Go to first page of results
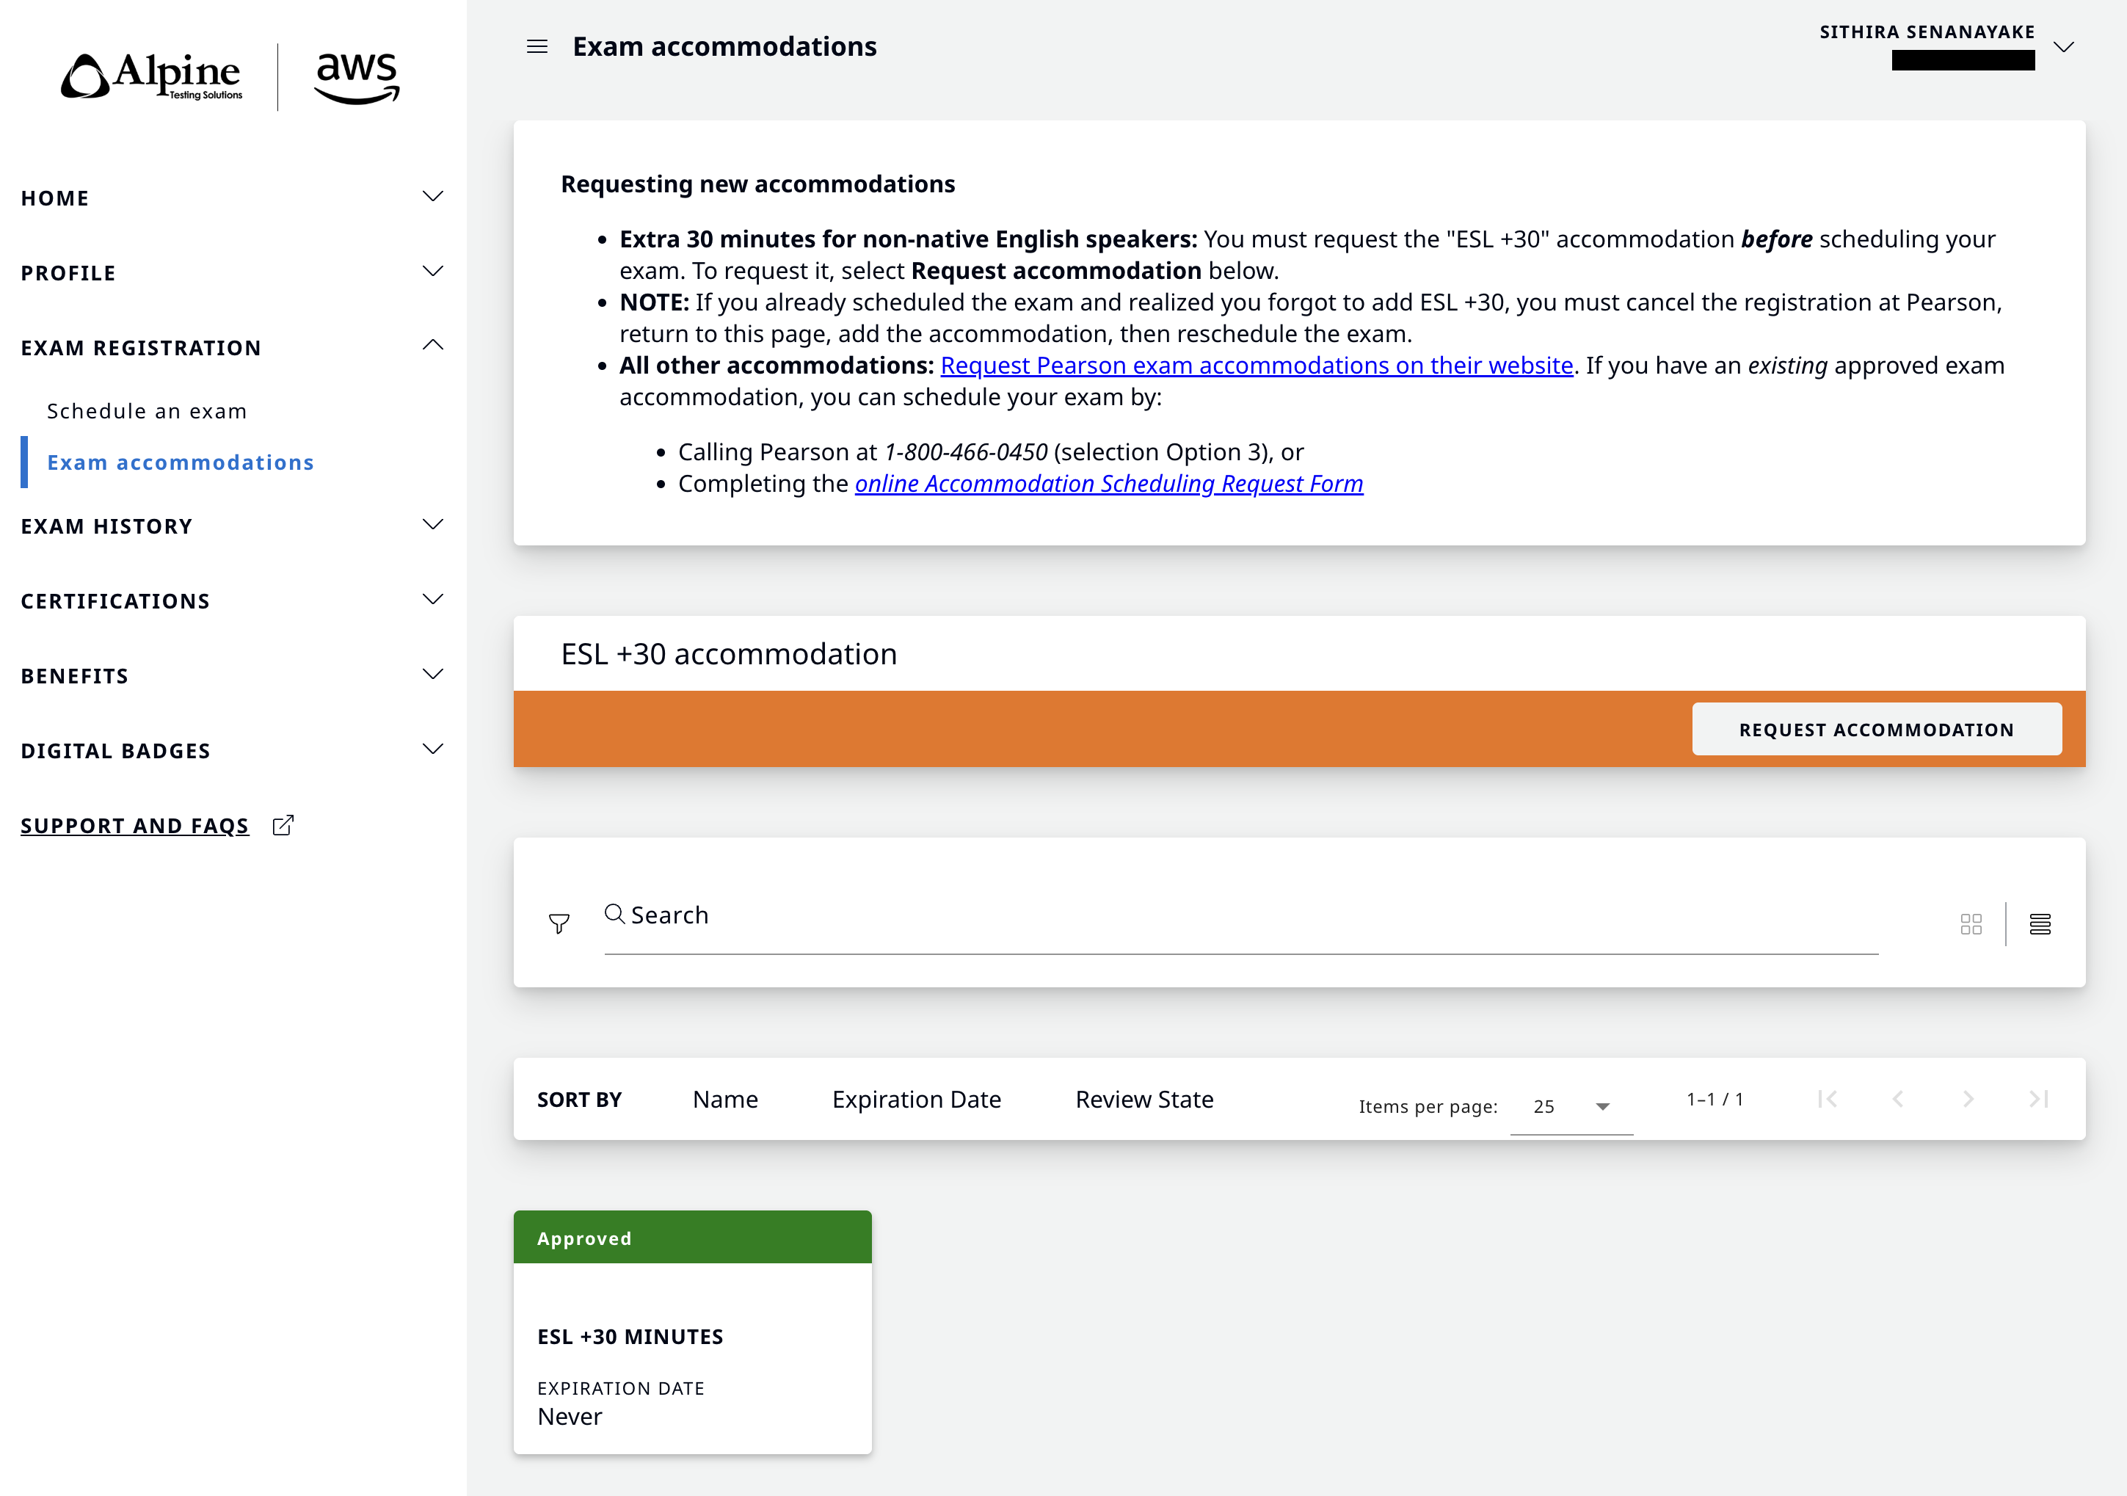 click(1828, 1099)
